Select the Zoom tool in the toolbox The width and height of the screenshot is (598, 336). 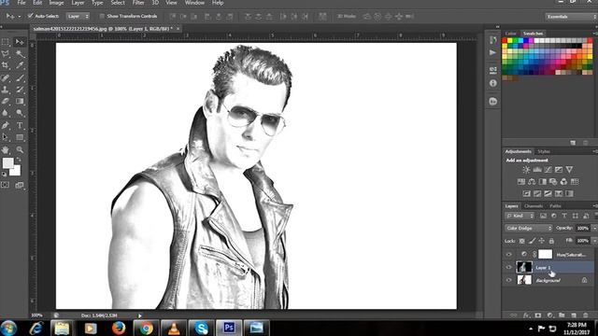point(20,149)
